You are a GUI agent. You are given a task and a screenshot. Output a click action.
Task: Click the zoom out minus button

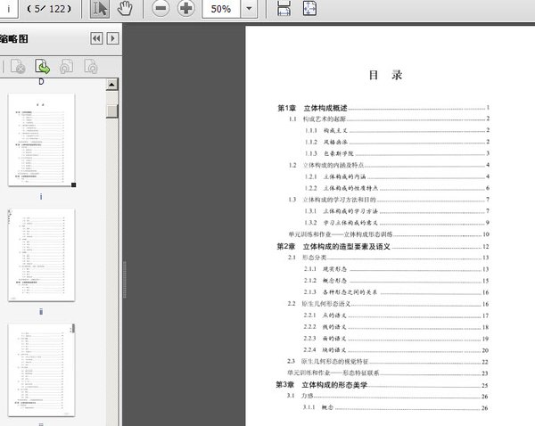(x=160, y=10)
